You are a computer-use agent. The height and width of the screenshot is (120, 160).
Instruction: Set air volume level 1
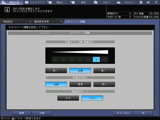tap(55, 59)
